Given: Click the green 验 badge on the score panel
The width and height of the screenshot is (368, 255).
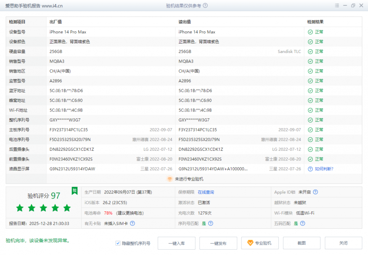Looking at the screenshot, I should [x=75, y=190].
